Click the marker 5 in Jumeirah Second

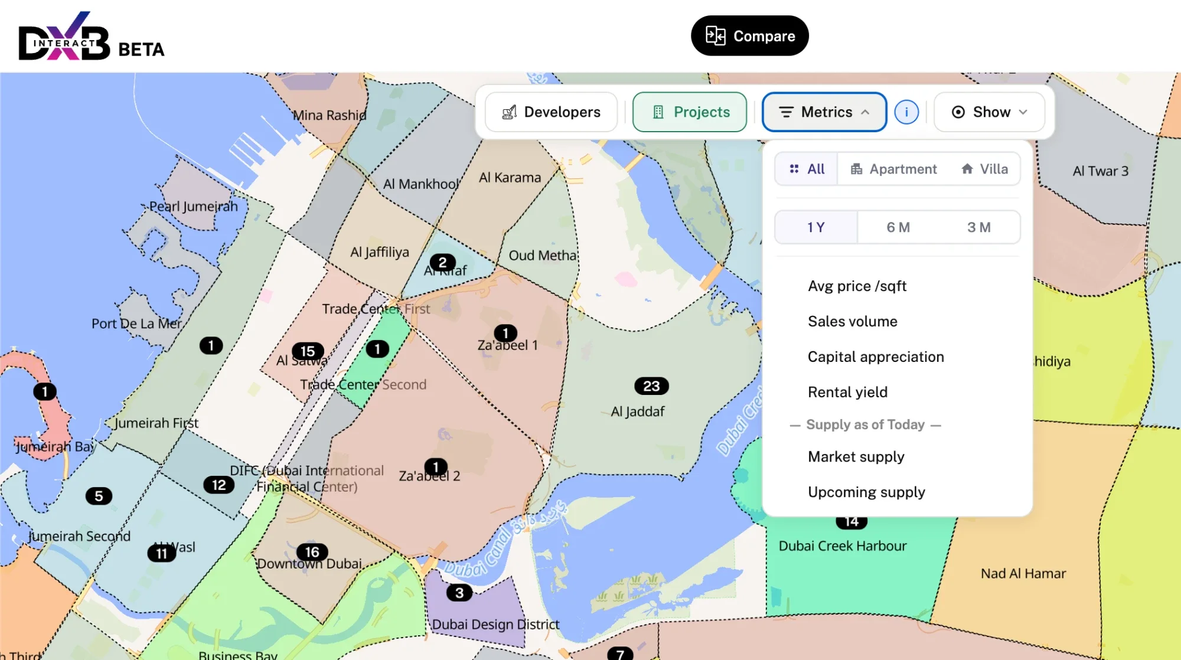(x=99, y=496)
